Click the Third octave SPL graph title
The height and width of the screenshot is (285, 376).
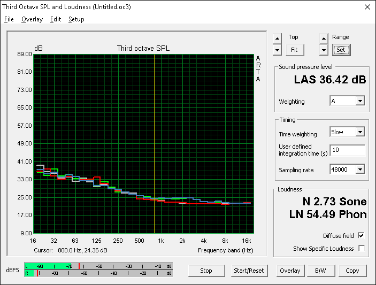click(143, 49)
